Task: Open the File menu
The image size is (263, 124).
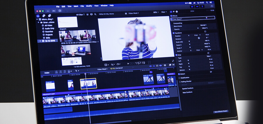Action: tap(58, 6)
